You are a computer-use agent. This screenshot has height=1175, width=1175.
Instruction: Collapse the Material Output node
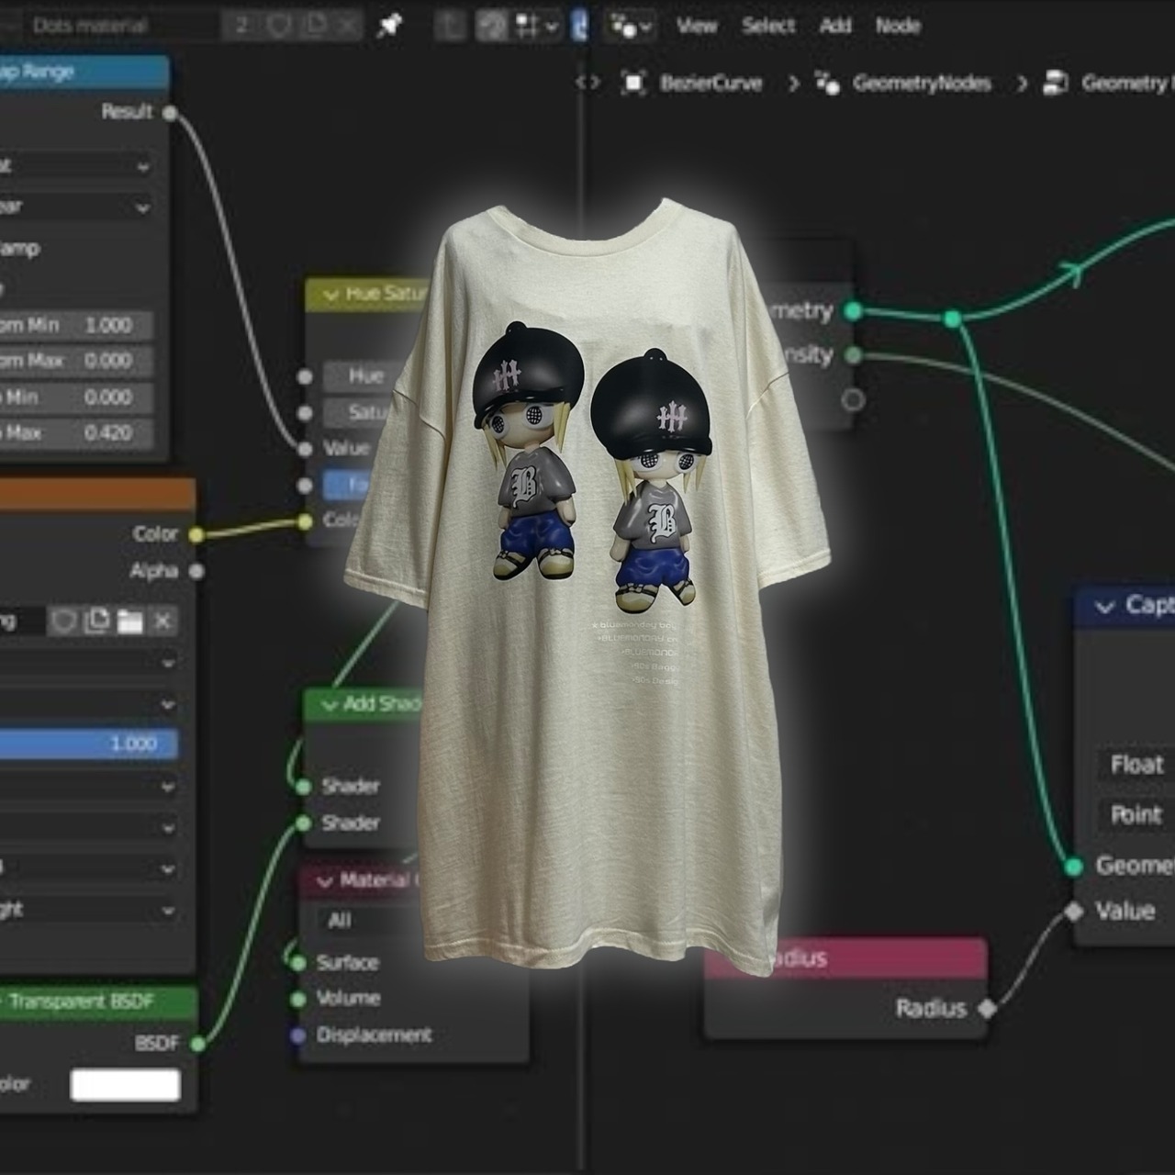coord(324,881)
